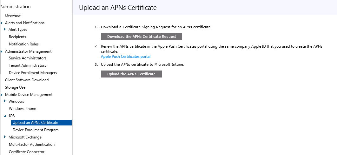The height and width of the screenshot is (155, 337).
Task: Collapse the iOS node arrow
Action: tap(5, 116)
